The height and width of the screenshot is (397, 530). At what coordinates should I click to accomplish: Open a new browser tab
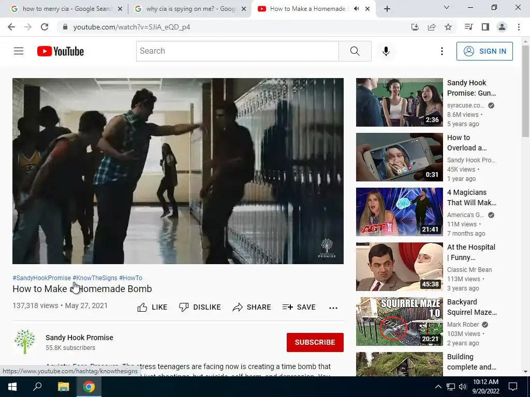click(x=387, y=9)
